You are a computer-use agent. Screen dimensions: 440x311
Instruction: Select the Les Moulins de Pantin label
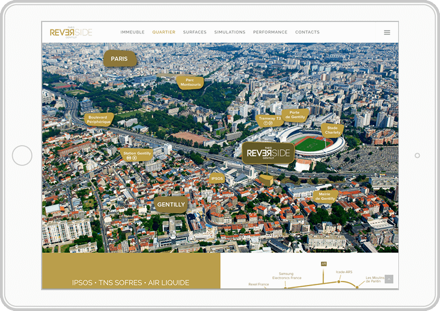click(375, 279)
